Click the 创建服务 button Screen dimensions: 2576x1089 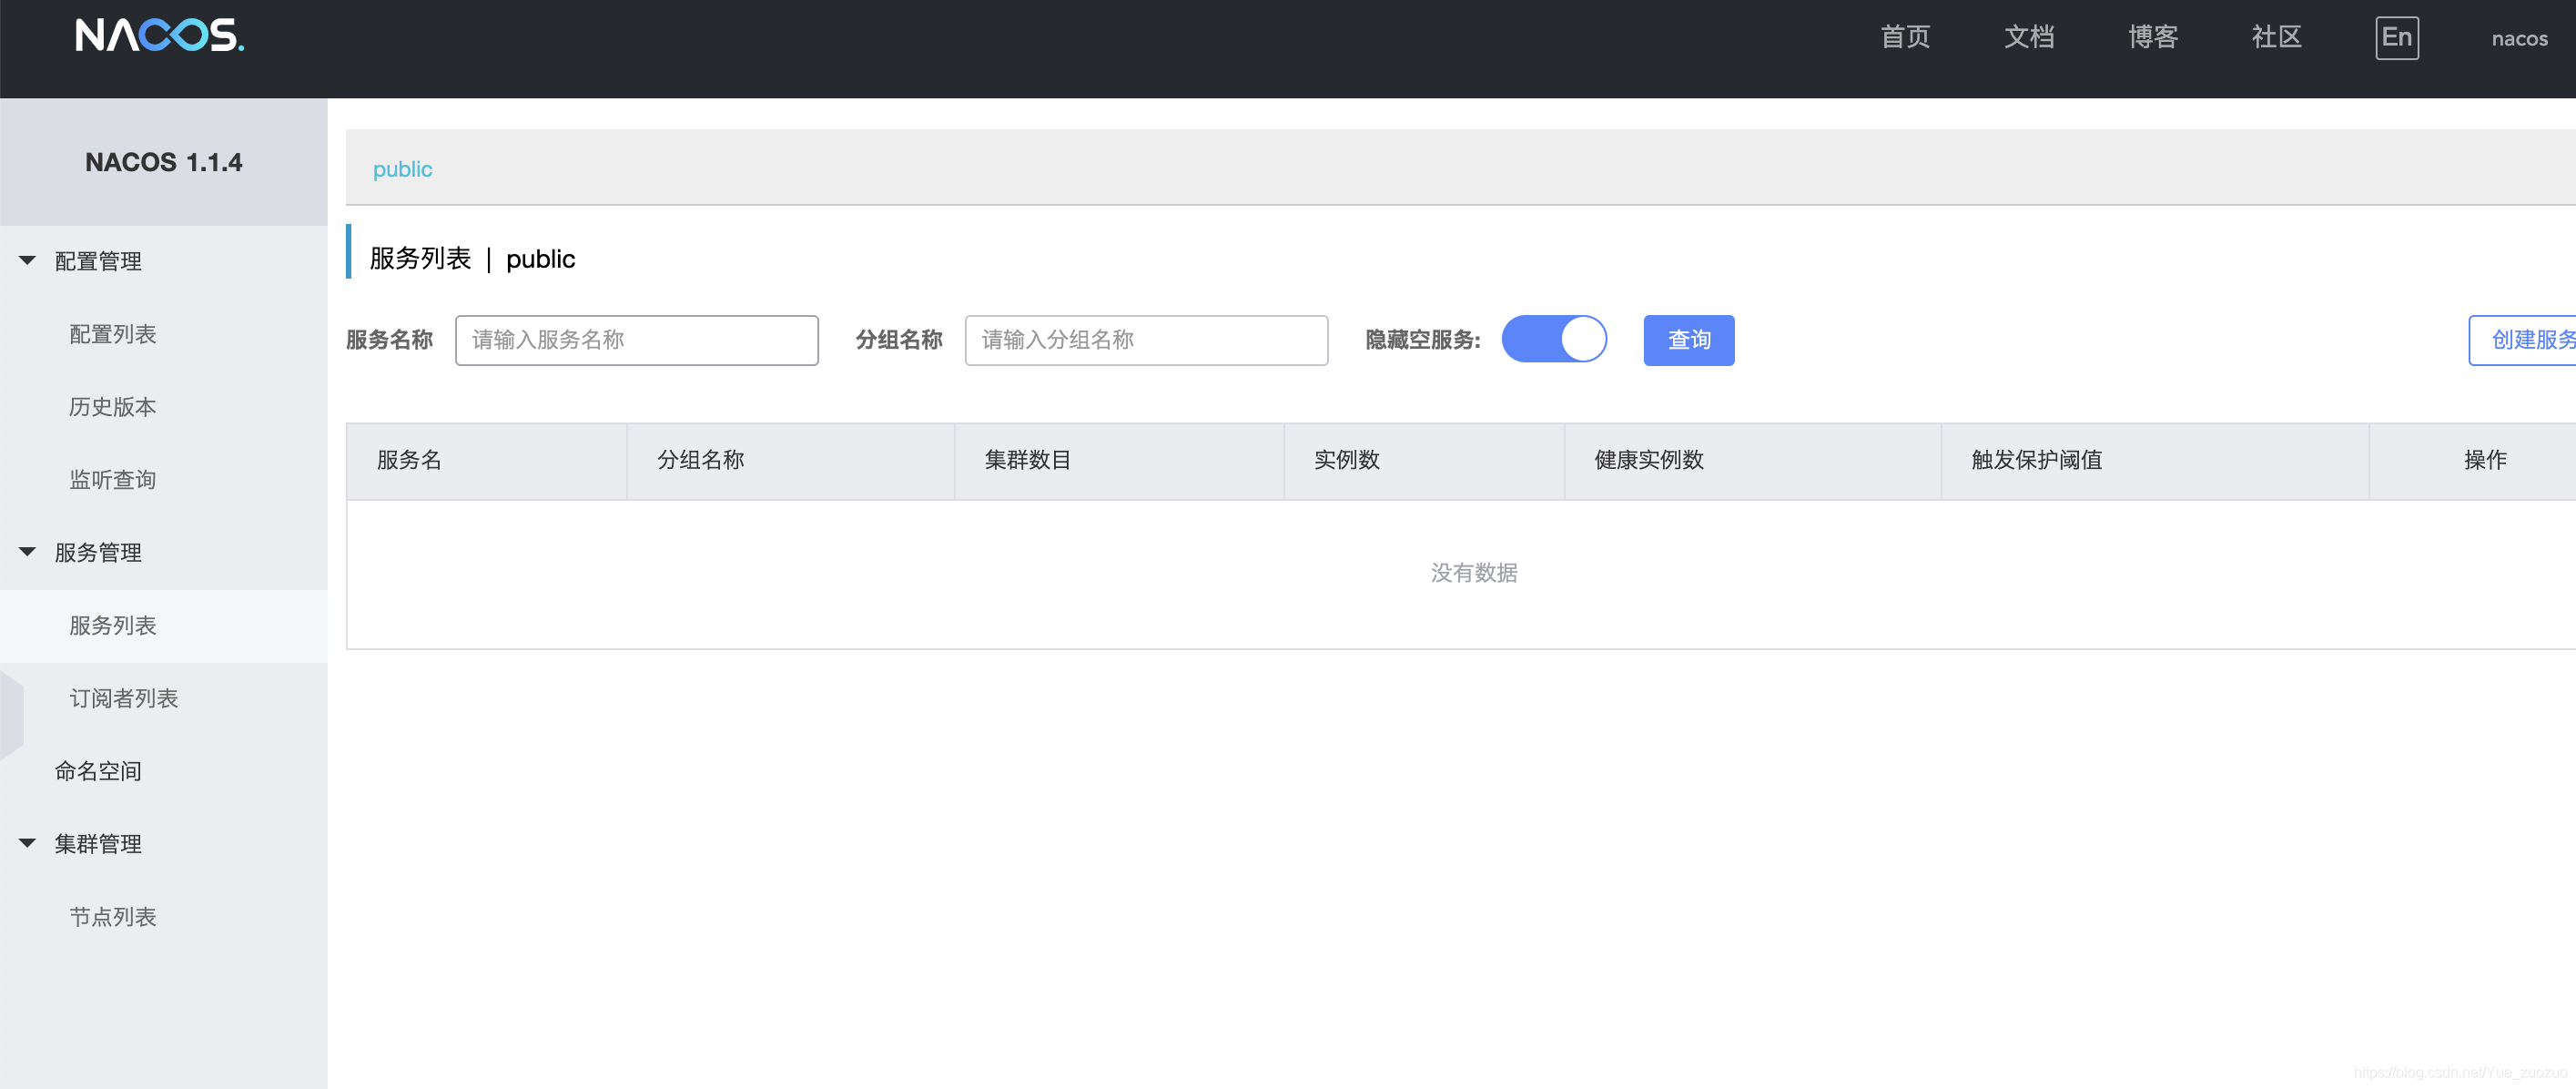click(2523, 340)
